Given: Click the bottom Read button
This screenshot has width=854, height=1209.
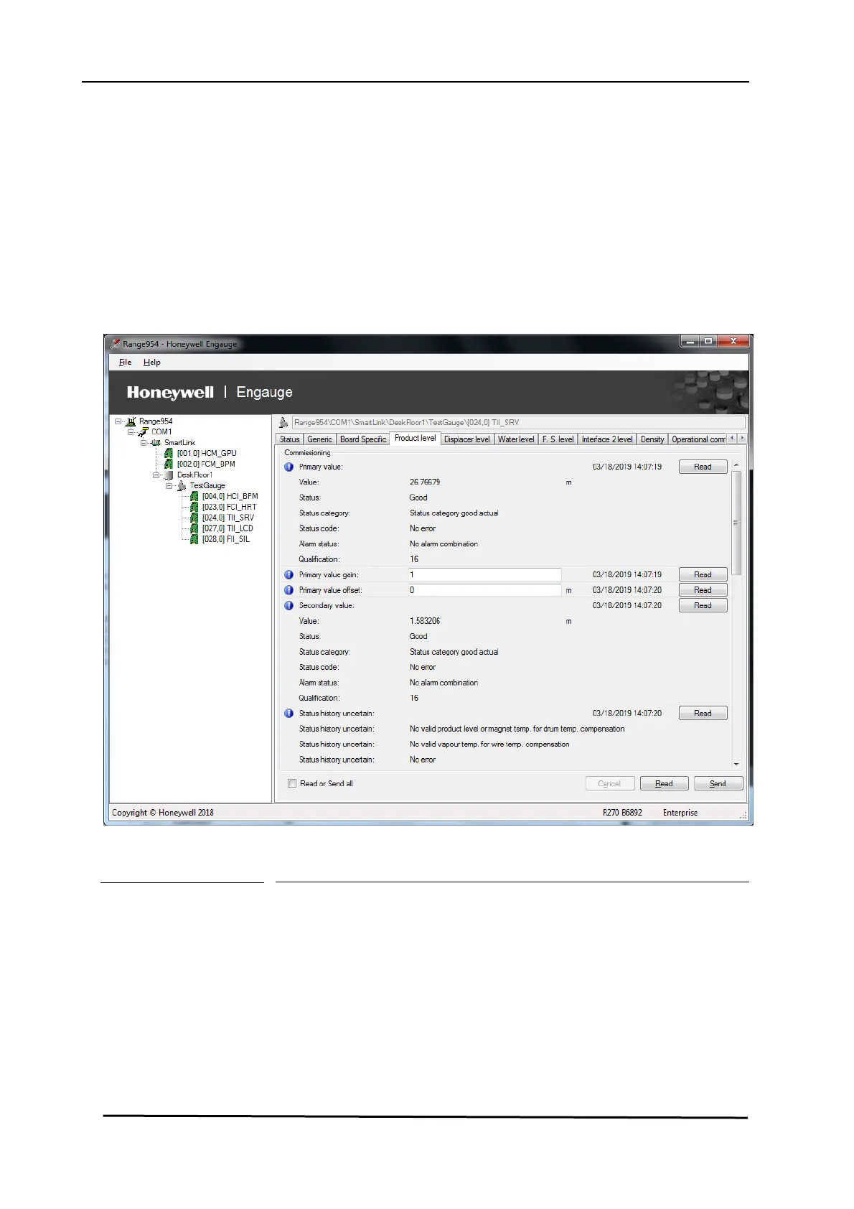Looking at the screenshot, I should [665, 784].
